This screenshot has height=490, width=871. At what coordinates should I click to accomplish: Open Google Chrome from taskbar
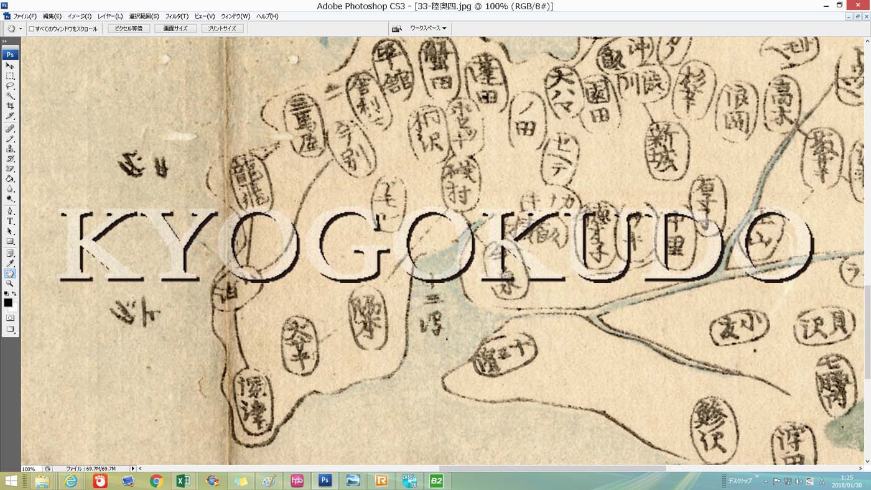156,481
